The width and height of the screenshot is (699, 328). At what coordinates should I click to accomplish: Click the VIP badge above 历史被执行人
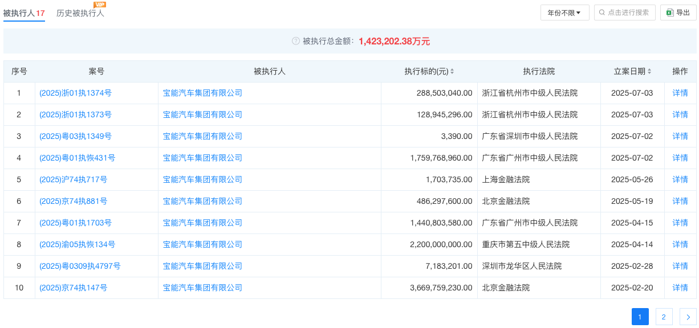tap(100, 5)
